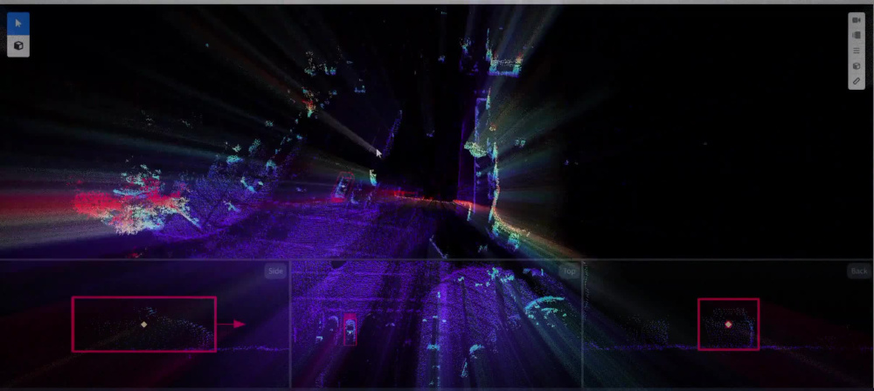This screenshot has width=874, height=391.
Task: Click the center handle in Back view box
Action: pyautogui.click(x=728, y=324)
